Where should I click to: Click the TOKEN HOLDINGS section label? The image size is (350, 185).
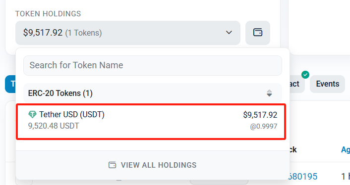click(48, 14)
